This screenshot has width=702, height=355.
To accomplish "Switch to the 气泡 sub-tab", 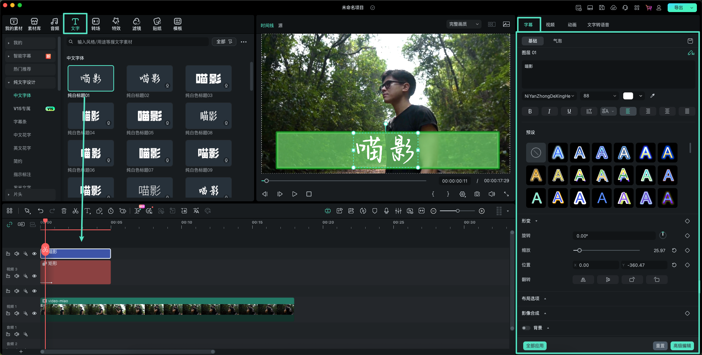I will (557, 41).
